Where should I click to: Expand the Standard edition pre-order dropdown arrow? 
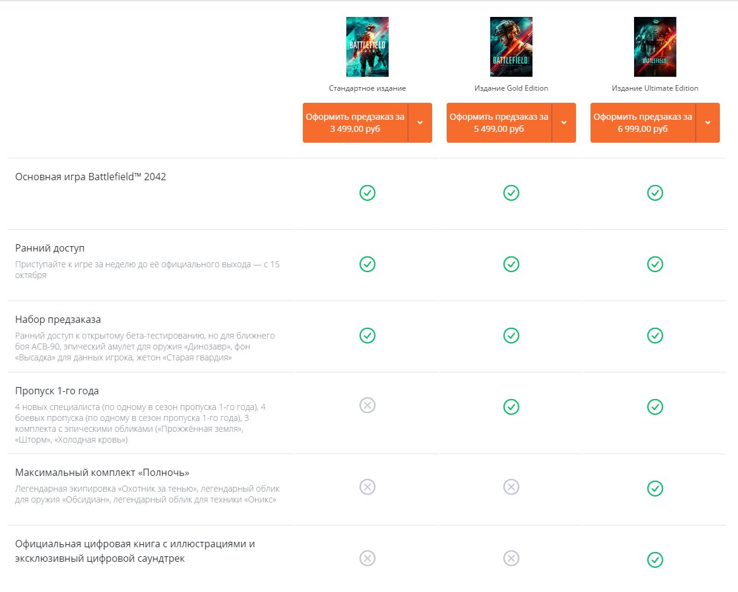pos(421,123)
